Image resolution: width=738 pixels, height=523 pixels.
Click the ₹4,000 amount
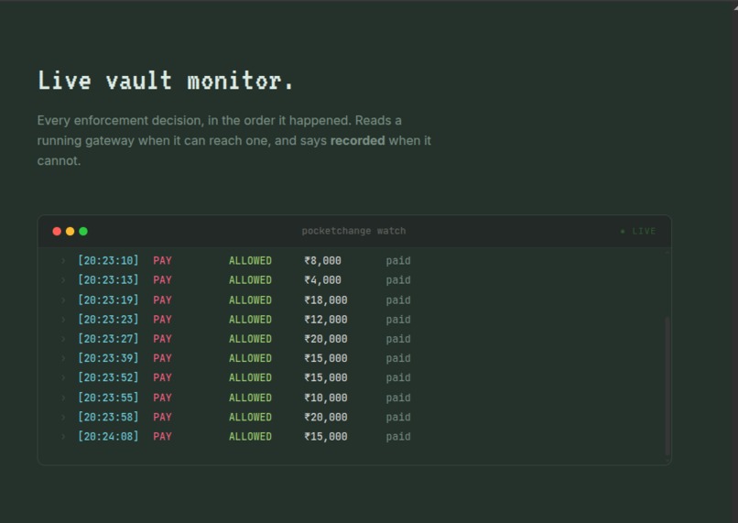[323, 280]
